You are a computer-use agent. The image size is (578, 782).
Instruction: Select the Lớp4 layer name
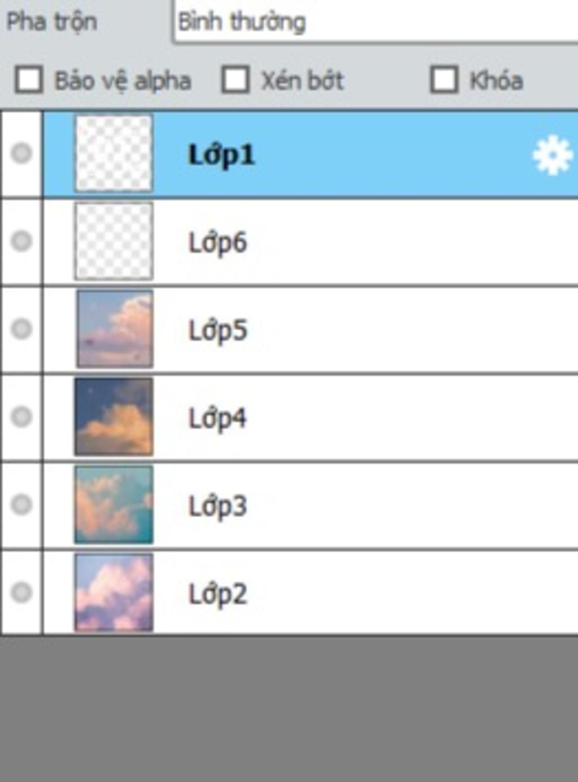[x=218, y=419]
